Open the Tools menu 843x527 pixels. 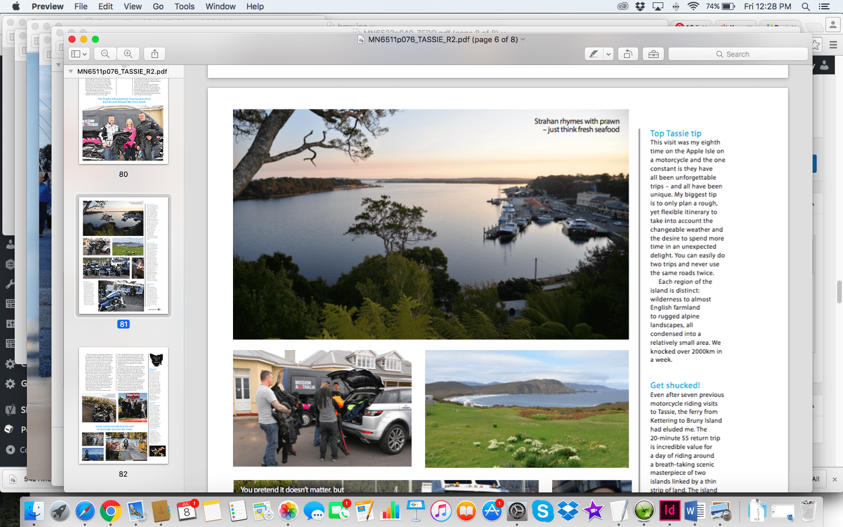coord(184,6)
